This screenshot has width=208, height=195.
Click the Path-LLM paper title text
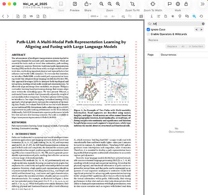pyautogui.click(x=71, y=44)
